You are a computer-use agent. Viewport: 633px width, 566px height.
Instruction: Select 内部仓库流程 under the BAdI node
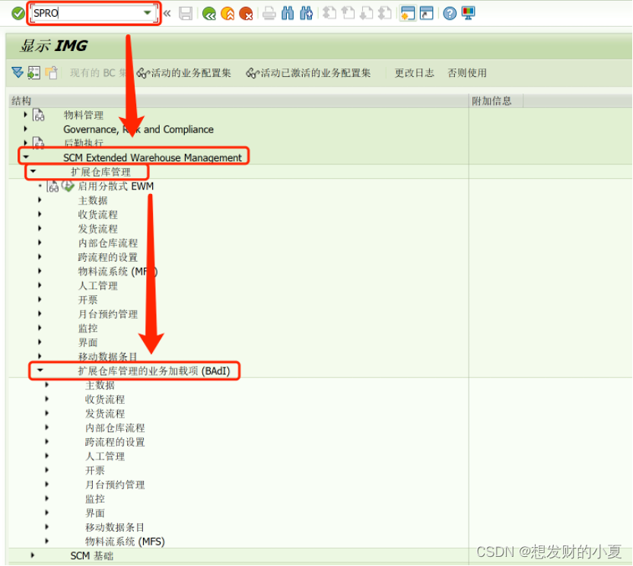tap(115, 428)
